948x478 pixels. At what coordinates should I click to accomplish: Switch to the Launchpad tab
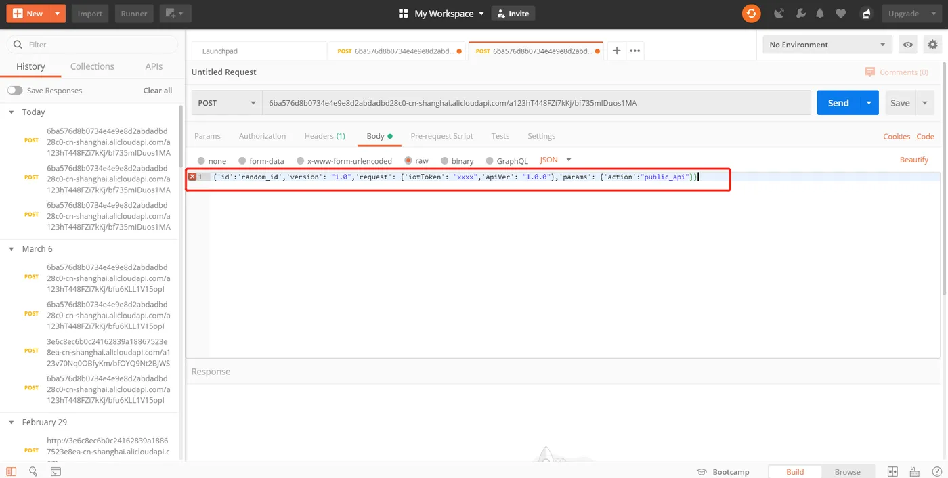[x=259, y=51]
